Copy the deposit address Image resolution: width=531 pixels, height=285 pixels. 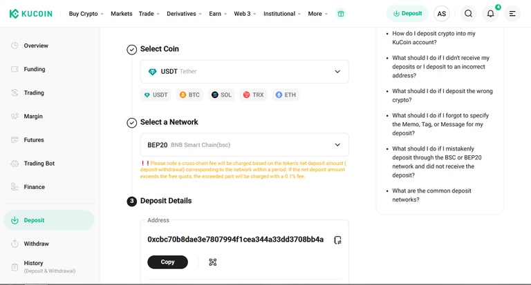click(x=167, y=262)
